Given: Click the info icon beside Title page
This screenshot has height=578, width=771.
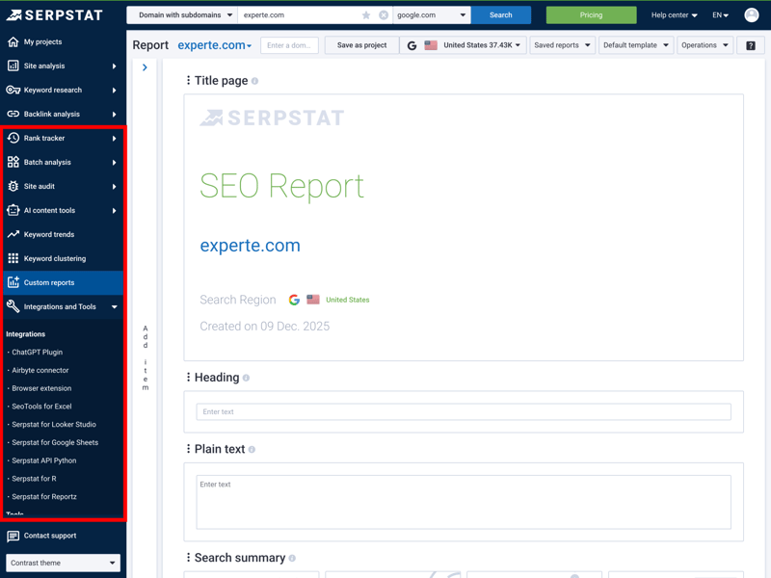Looking at the screenshot, I should (255, 81).
